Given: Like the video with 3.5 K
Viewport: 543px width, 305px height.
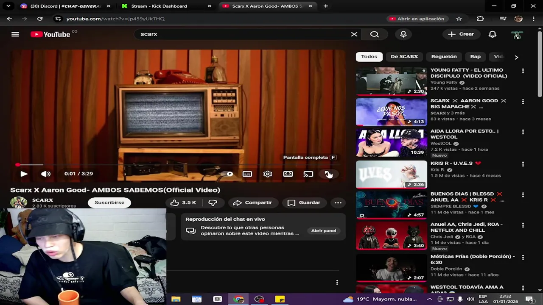Looking at the screenshot, I should tap(183, 203).
